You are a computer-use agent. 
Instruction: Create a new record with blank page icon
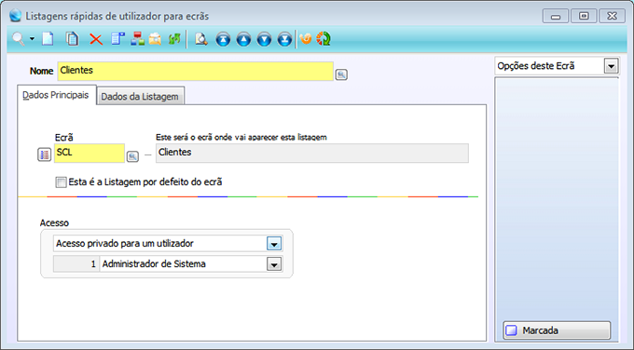48,39
